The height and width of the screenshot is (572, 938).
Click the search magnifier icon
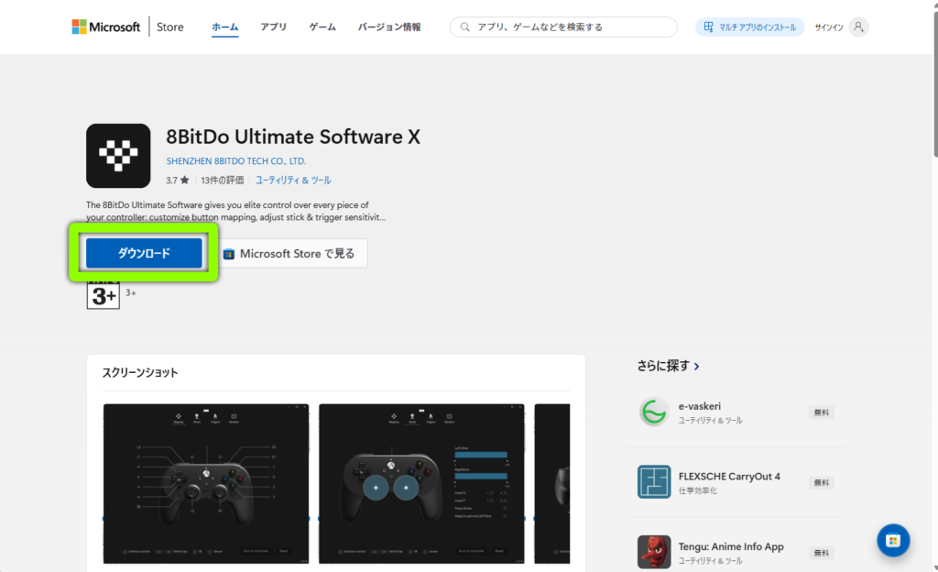tap(465, 27)
